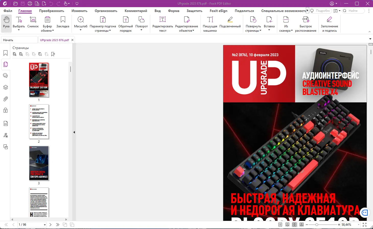The image size is (373, 229).
Task: Activate the Highlight (Подсвеченный) tool
Action: coord(230,22)
